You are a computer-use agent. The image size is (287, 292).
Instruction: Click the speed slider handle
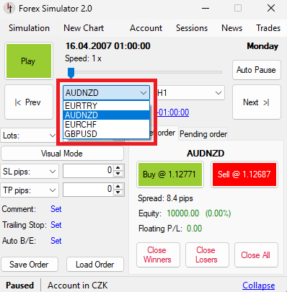click(71, 73)
